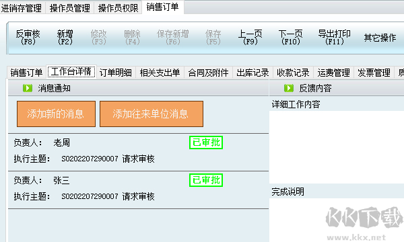Click the green arrow icon beside 反馈内容
Viewport: 404px width, 242px height.
[289, 88]
